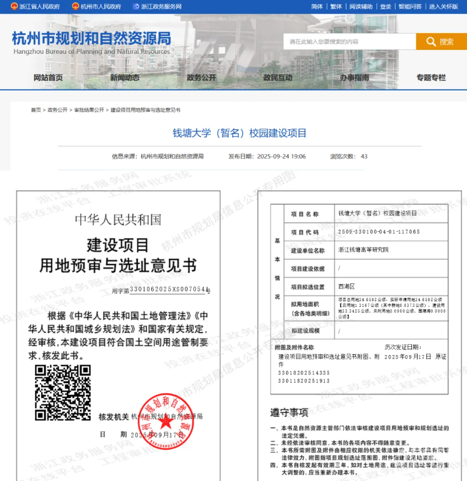Click the Hangzhou Municipal Government emblem icon
Screen dimensions: 467x481
[x=75, y=6]
